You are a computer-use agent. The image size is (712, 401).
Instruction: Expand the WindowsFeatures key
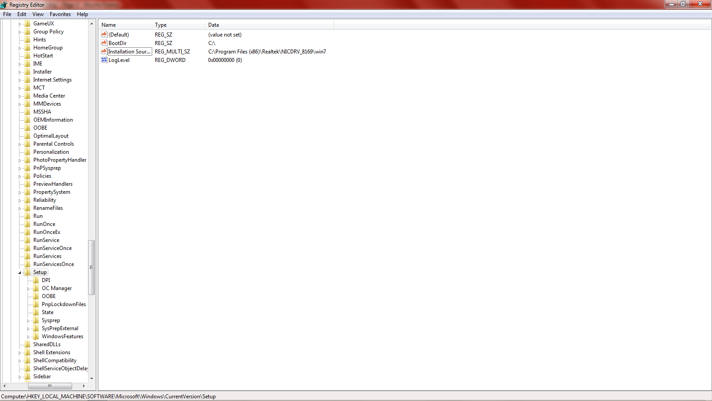(28, 337)
